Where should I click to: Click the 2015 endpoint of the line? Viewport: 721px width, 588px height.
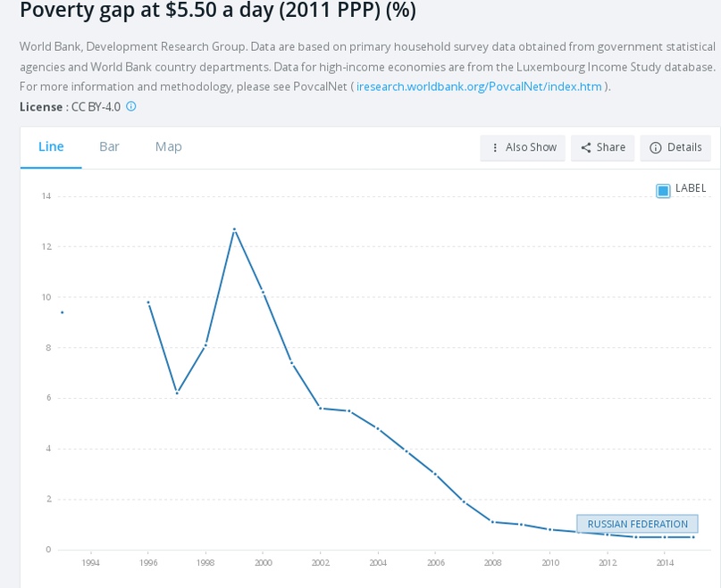click(x=693, y=537)
